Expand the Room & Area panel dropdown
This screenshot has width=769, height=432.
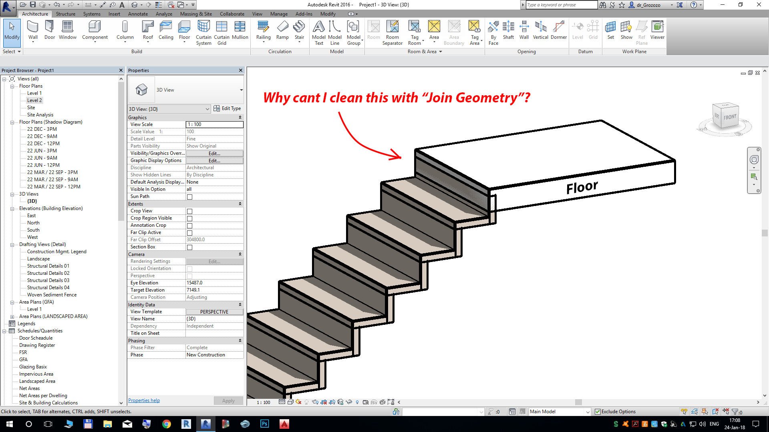pos(425,52)
